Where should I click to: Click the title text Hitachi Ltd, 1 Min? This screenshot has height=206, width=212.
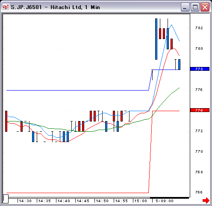(x=75, y=7)
